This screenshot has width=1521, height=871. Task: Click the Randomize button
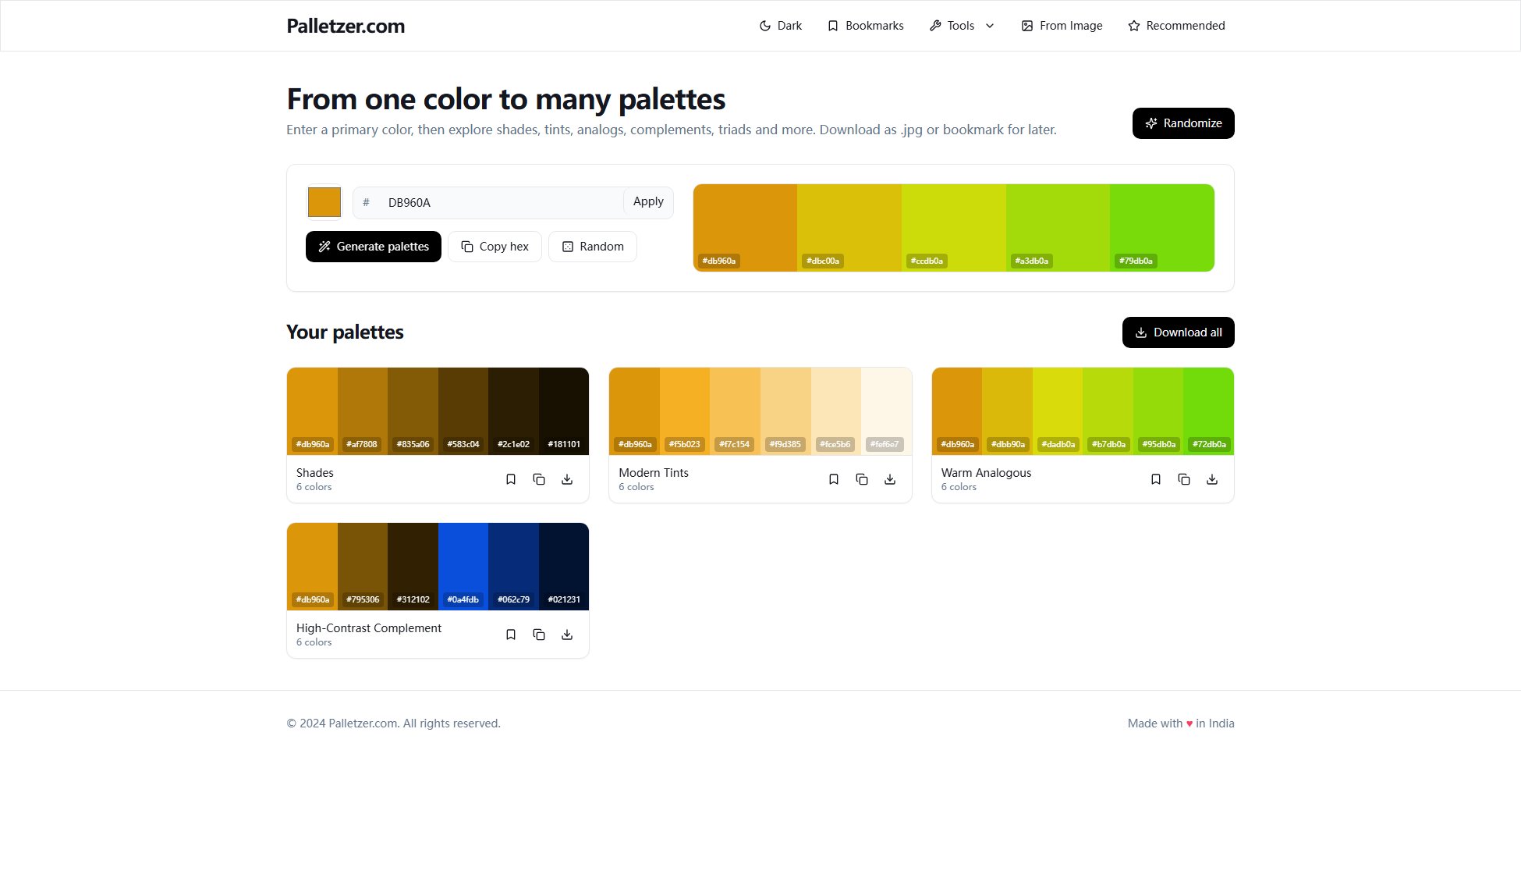click(x=1182, y=123)
